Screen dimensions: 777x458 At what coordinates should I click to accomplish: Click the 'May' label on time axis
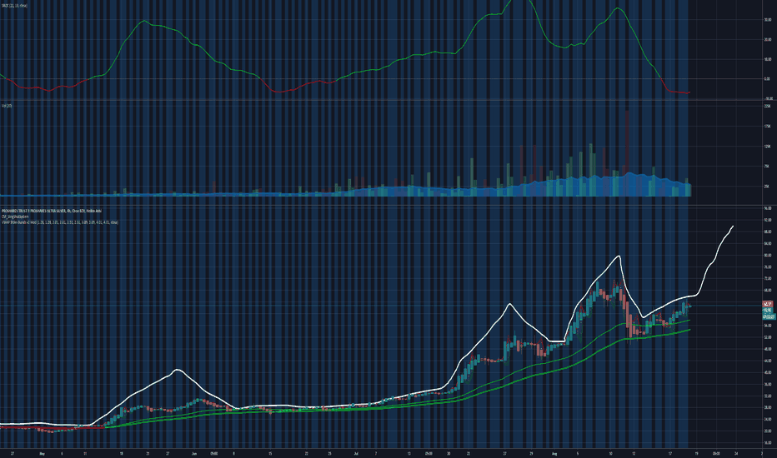(42, 453)
